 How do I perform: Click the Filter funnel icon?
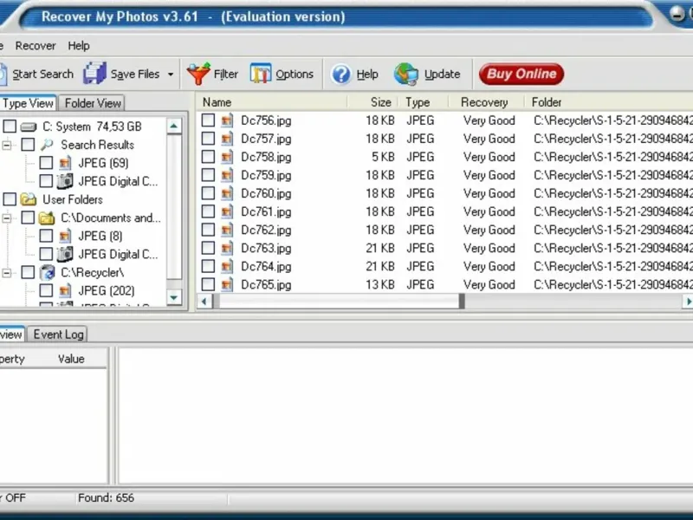(198, 74)
